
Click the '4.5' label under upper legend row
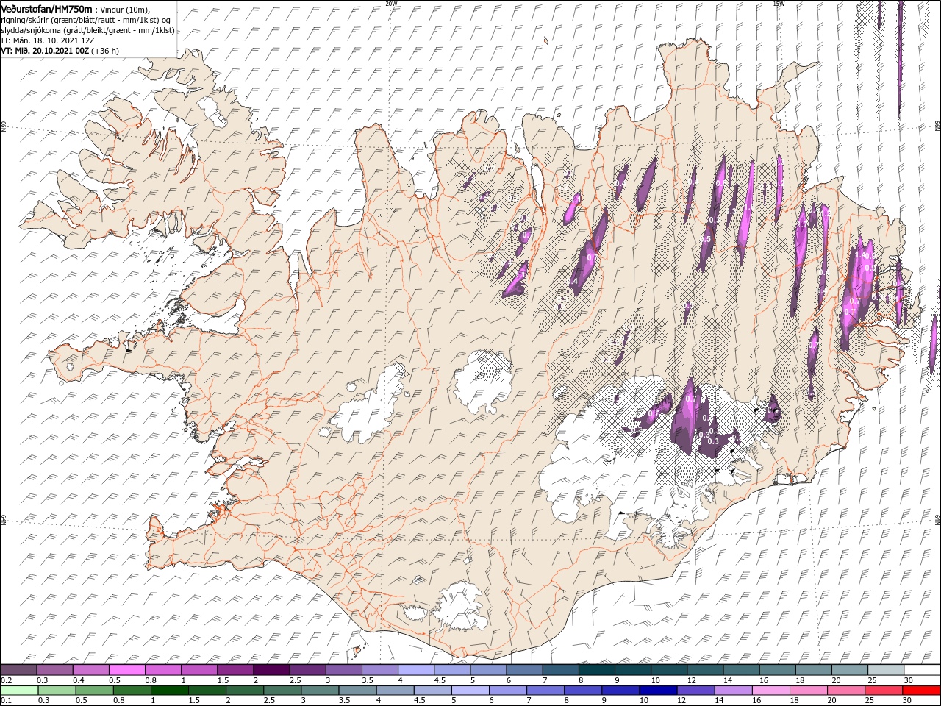coord(440,680)
